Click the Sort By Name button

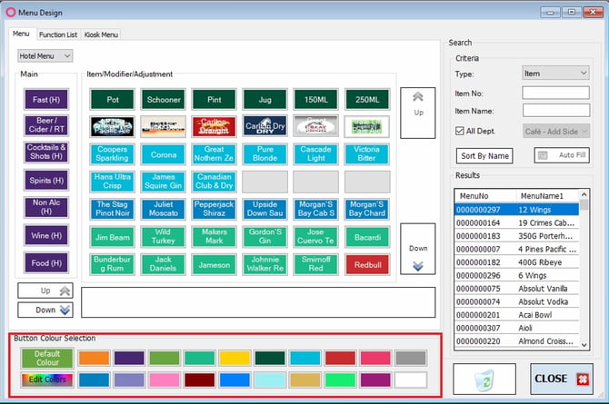tap(484, 155)
